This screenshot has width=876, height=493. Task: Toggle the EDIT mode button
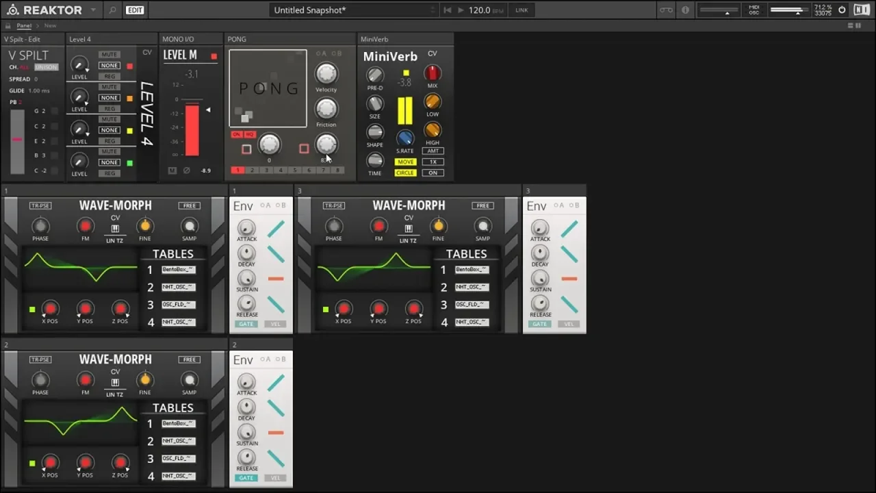[x=135, y=10]
